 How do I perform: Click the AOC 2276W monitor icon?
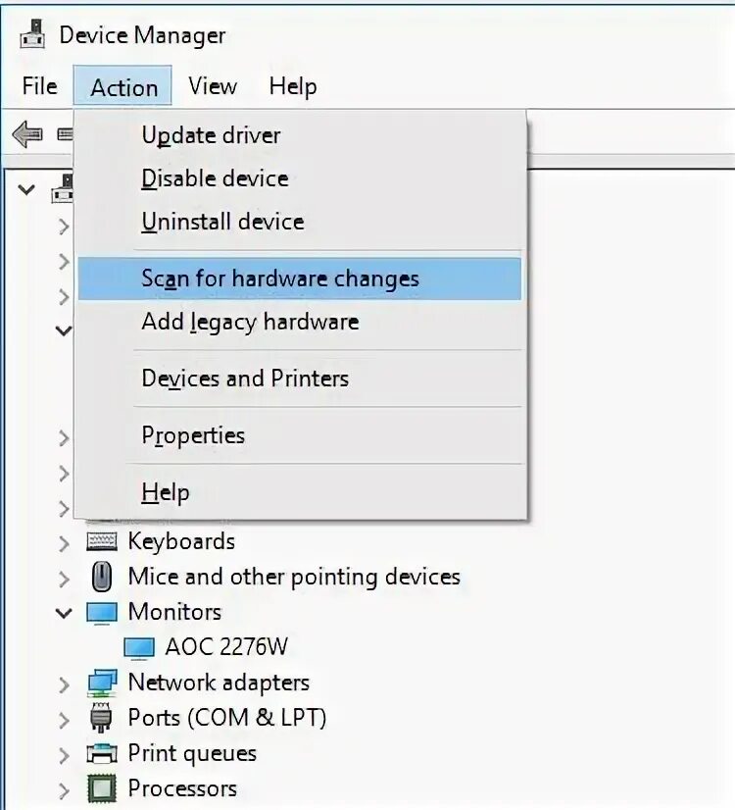(x=139, y=647)
